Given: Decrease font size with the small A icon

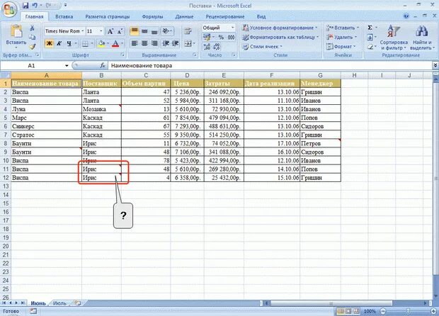Looking at the screenshot, I should pyautogui.click(x=120, y=31).
